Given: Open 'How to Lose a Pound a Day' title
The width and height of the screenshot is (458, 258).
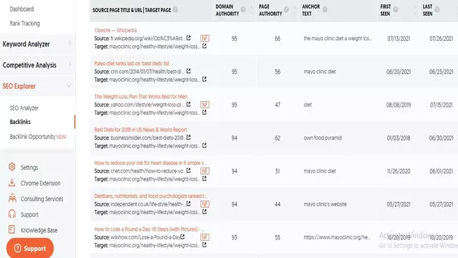Looking at the screenshot, I should pos(150,229).
